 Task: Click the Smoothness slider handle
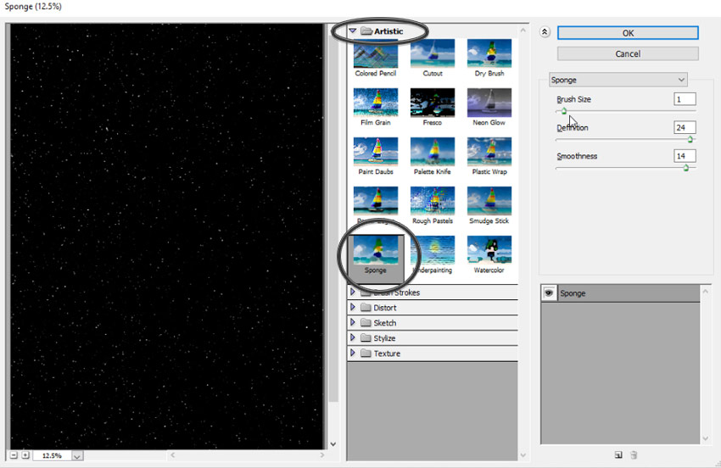[685, 168]
